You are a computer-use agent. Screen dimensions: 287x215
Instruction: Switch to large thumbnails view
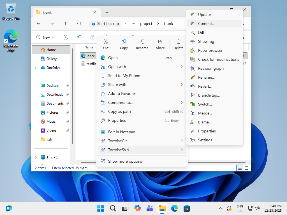tap(246, 168)
